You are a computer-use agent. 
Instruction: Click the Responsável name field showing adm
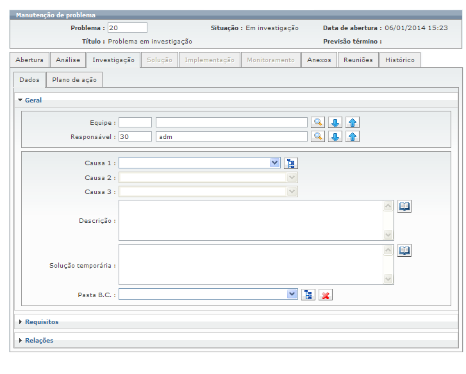(231, 136)
